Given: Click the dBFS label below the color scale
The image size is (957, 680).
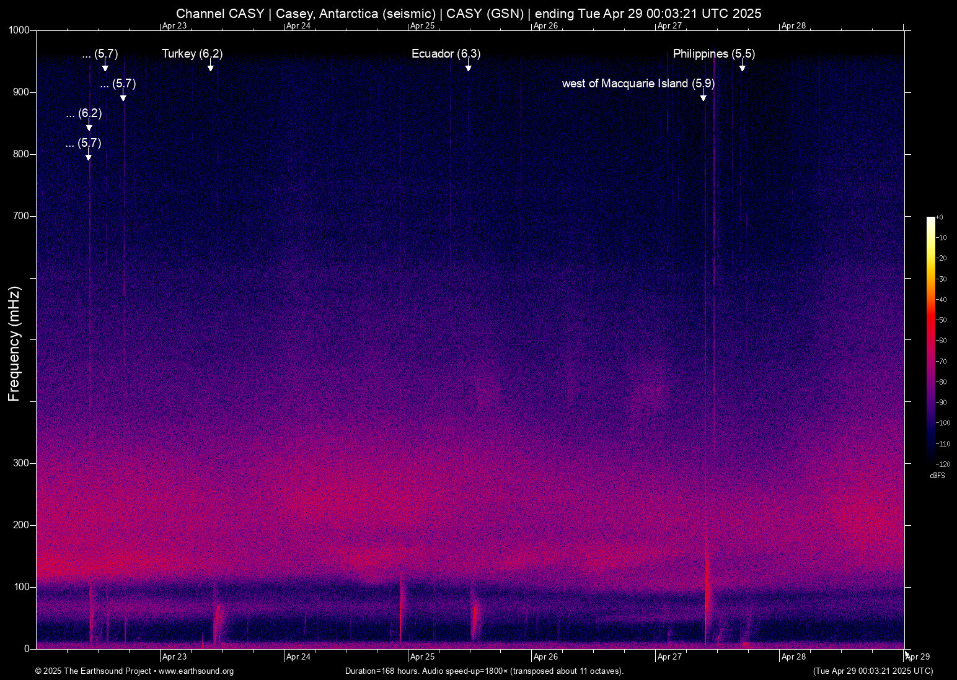Looking at the screenshot, I should [937, 475].
